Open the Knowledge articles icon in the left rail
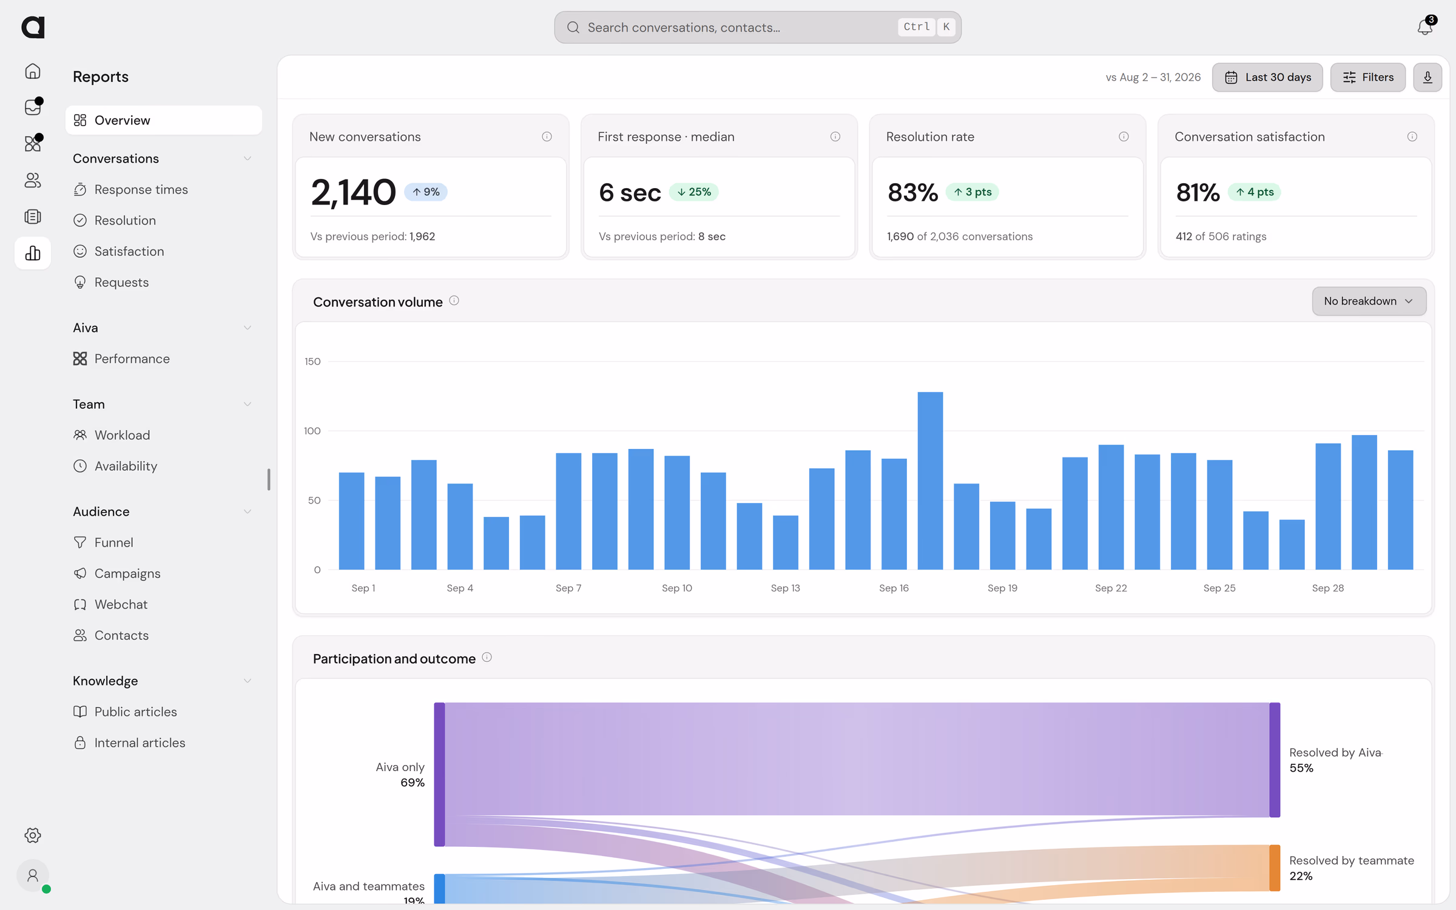Viewport: 1456px width, 910px height. [x=33, y=217]
